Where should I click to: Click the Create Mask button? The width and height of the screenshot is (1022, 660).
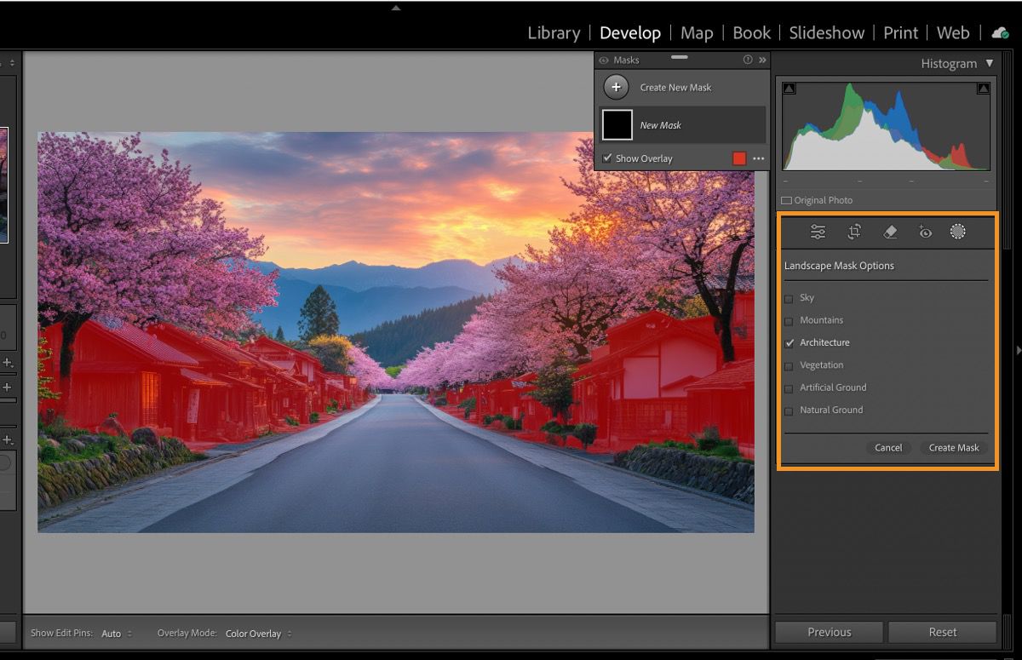[x=953, y=447]
